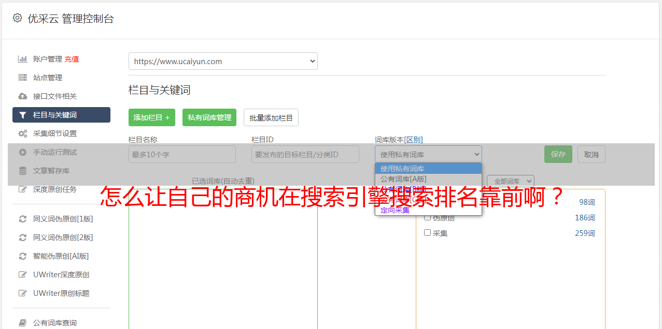Click the database icon for 文章暂存库
Screen dimensions: 662x329
[23, 171]
